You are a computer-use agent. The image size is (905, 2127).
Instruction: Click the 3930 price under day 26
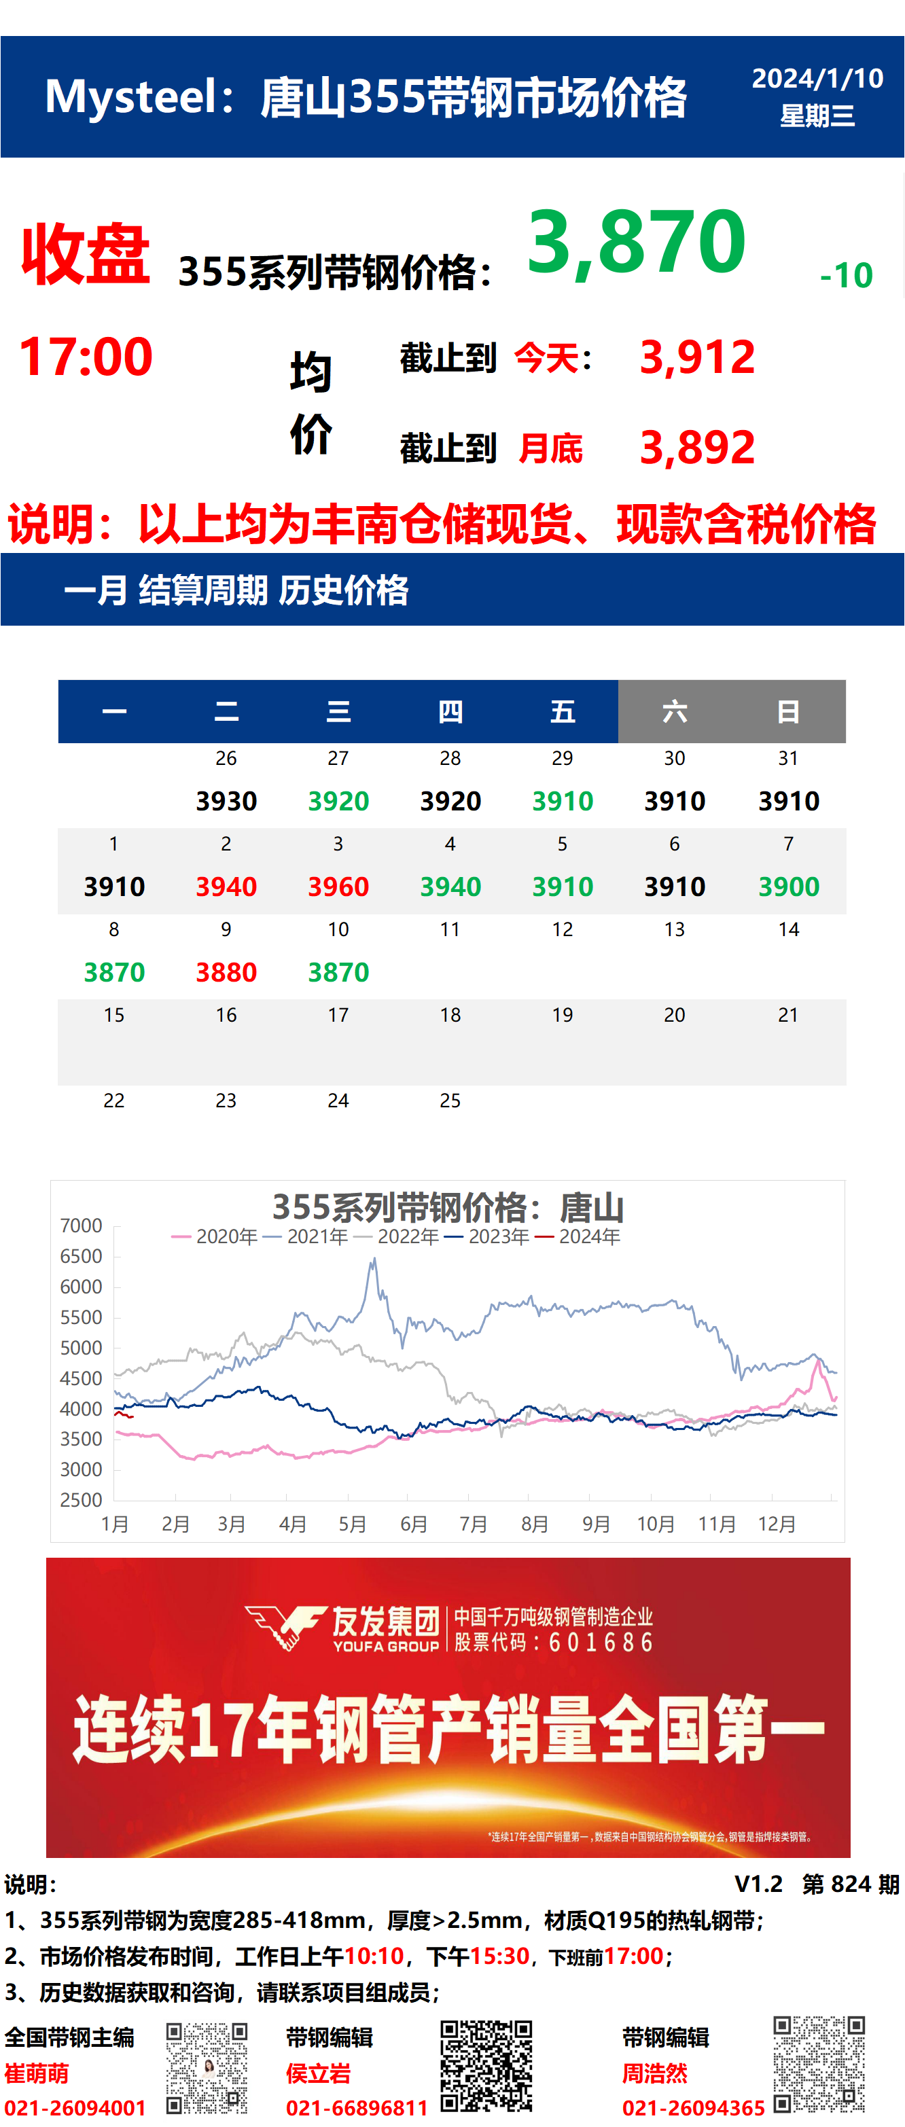tap(226, 801)
